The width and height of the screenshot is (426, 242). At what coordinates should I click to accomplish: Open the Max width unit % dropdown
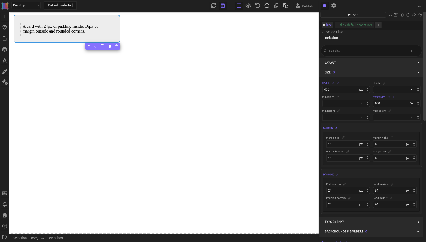412,103
